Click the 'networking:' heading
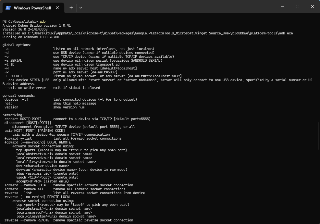This screenshot has width=320, height=224. click(x=13, y=115)
